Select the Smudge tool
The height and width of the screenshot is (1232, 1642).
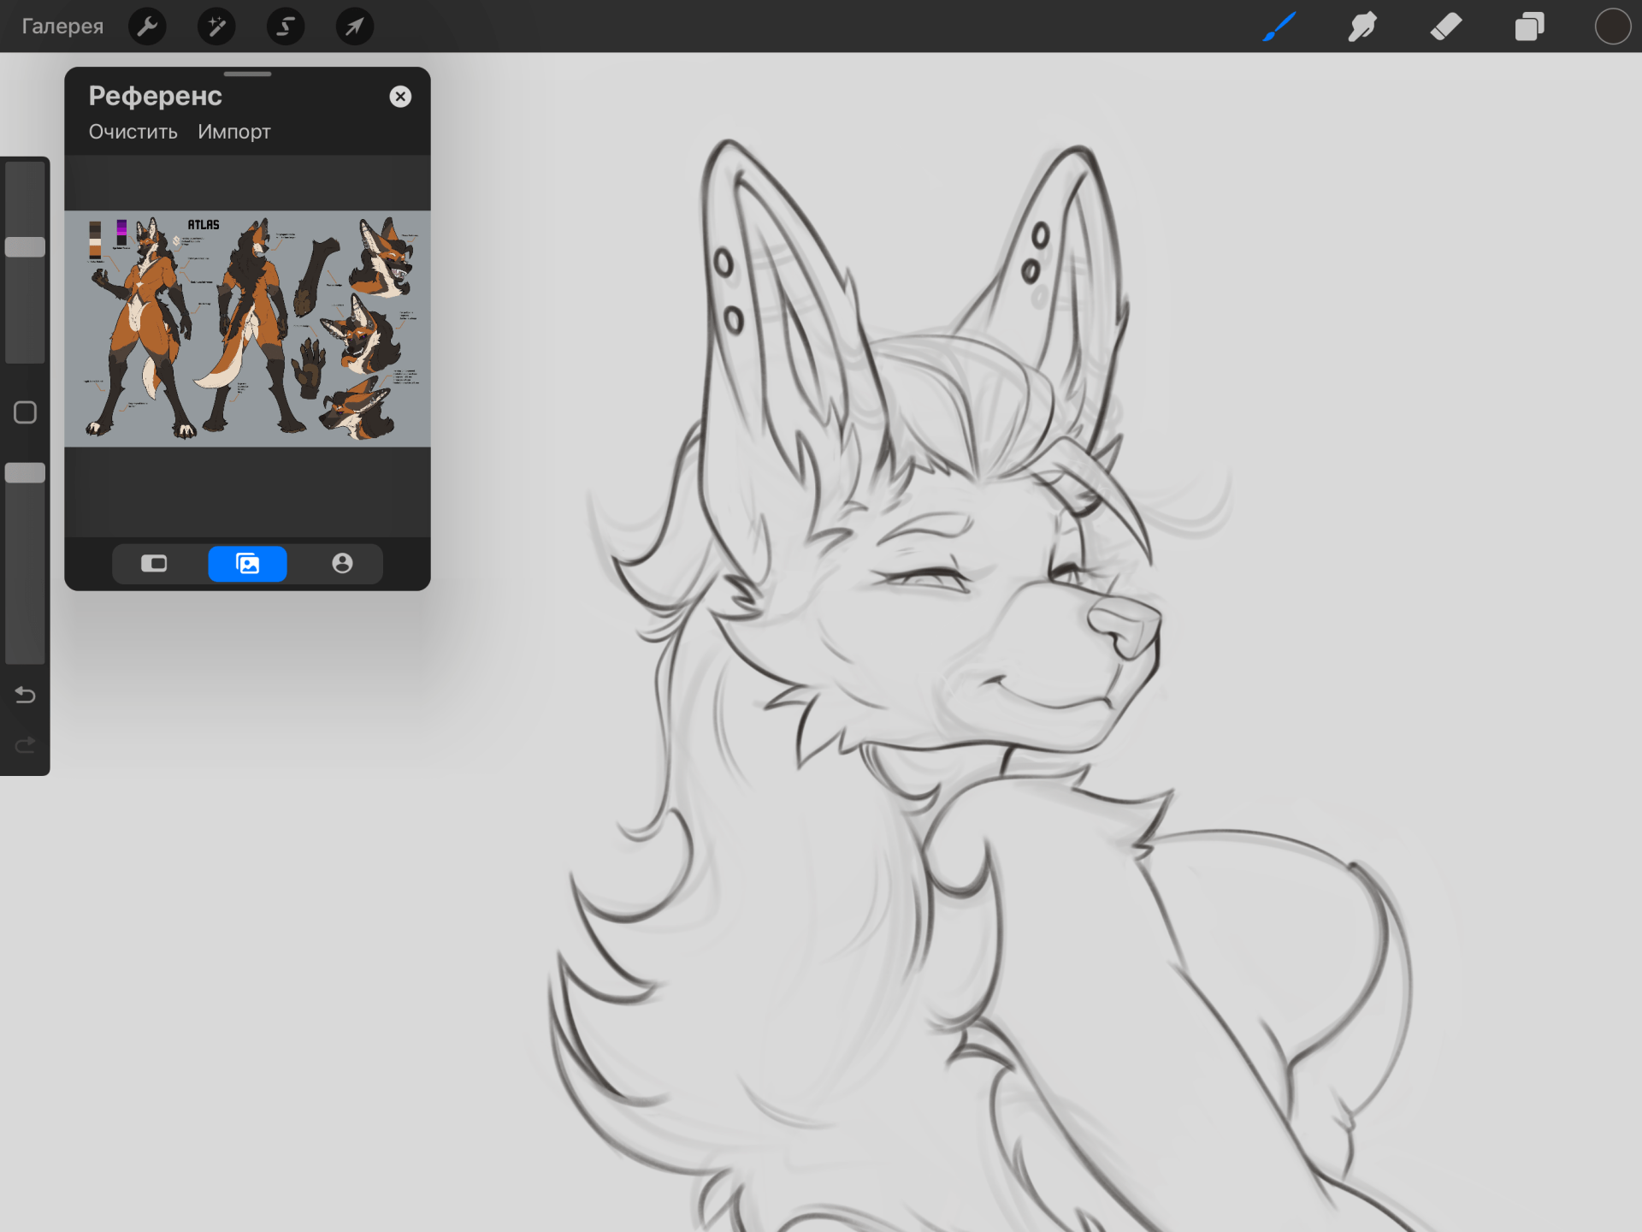coord(1362,27)
